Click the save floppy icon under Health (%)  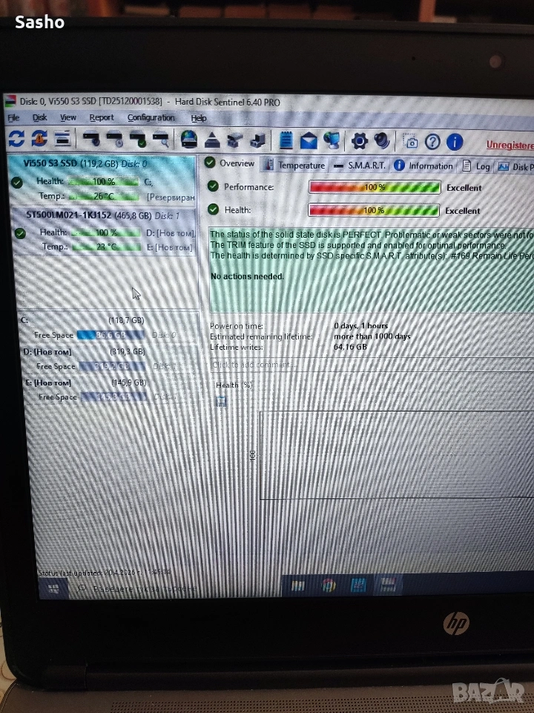tap(221, 401)
